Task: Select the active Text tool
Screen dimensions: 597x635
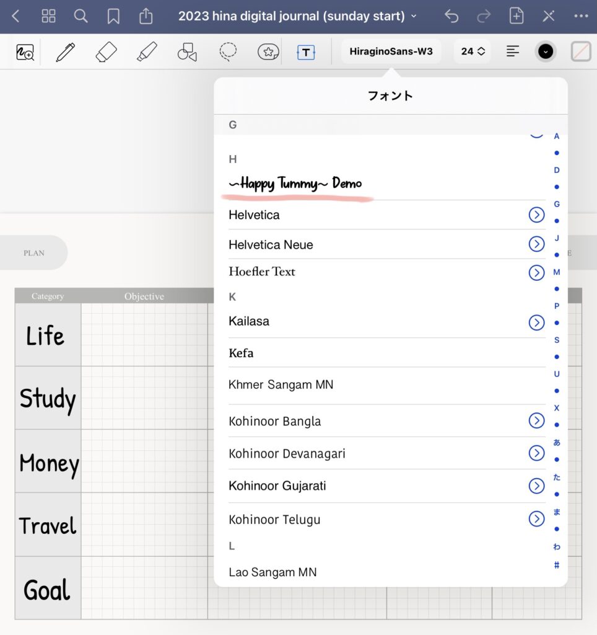Action: [x=306, y=52]
